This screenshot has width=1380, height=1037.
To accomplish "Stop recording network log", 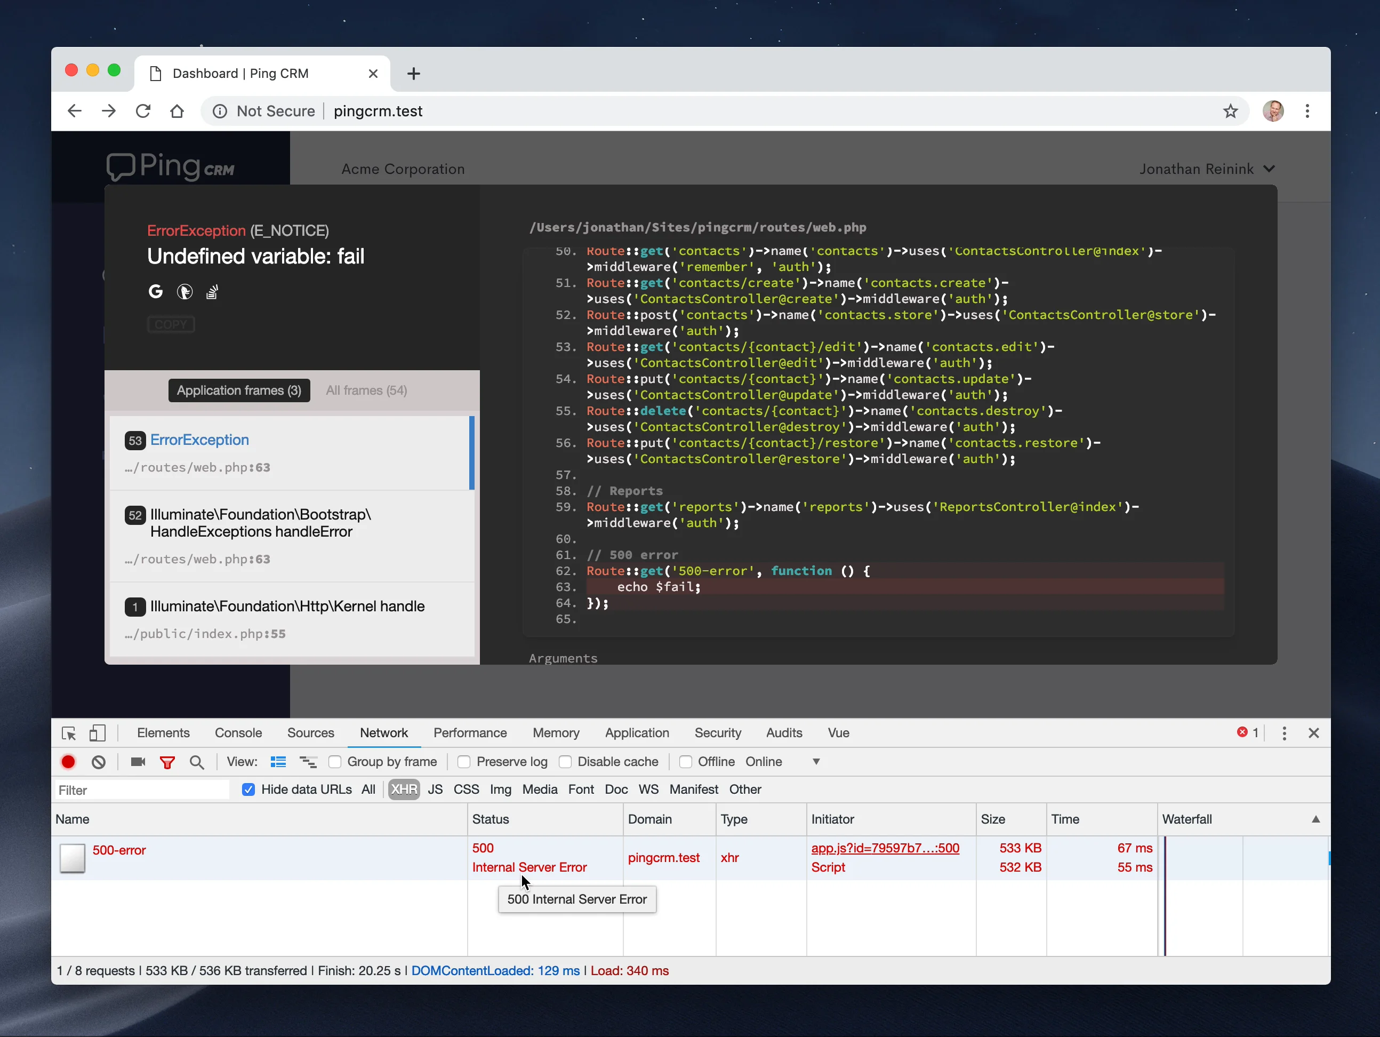I will click(x=69, y=762).
